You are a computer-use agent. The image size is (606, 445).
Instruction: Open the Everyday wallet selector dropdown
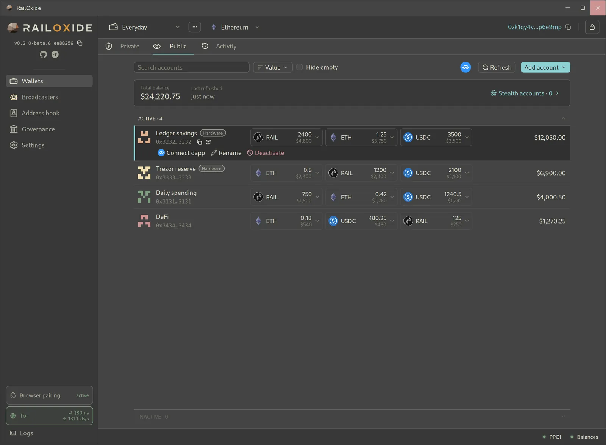[x=144, y=27]
